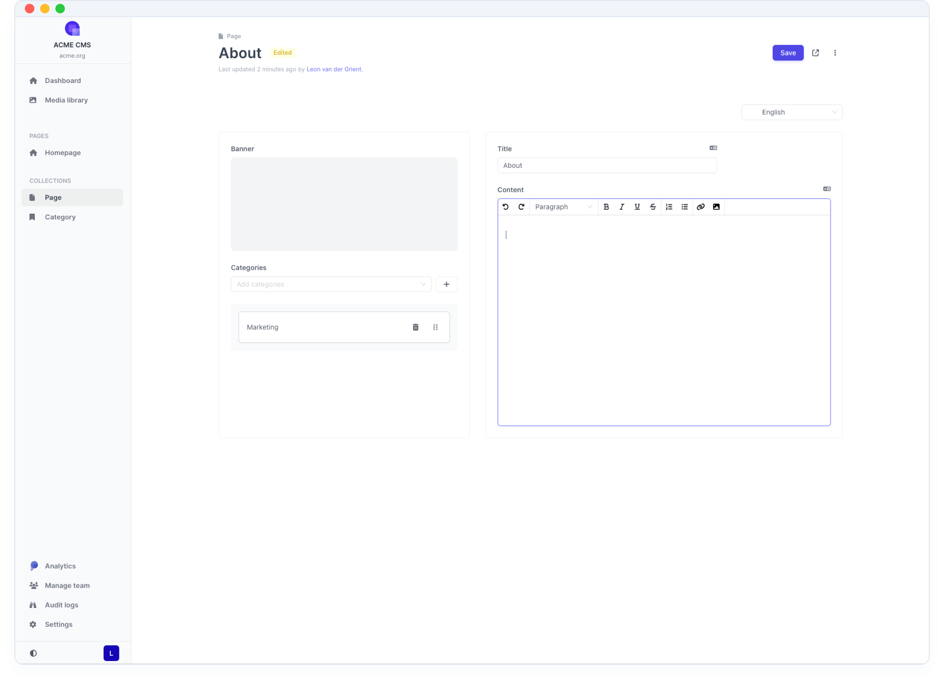Click the undo icon in editor toolbar

tap(505, 207)
